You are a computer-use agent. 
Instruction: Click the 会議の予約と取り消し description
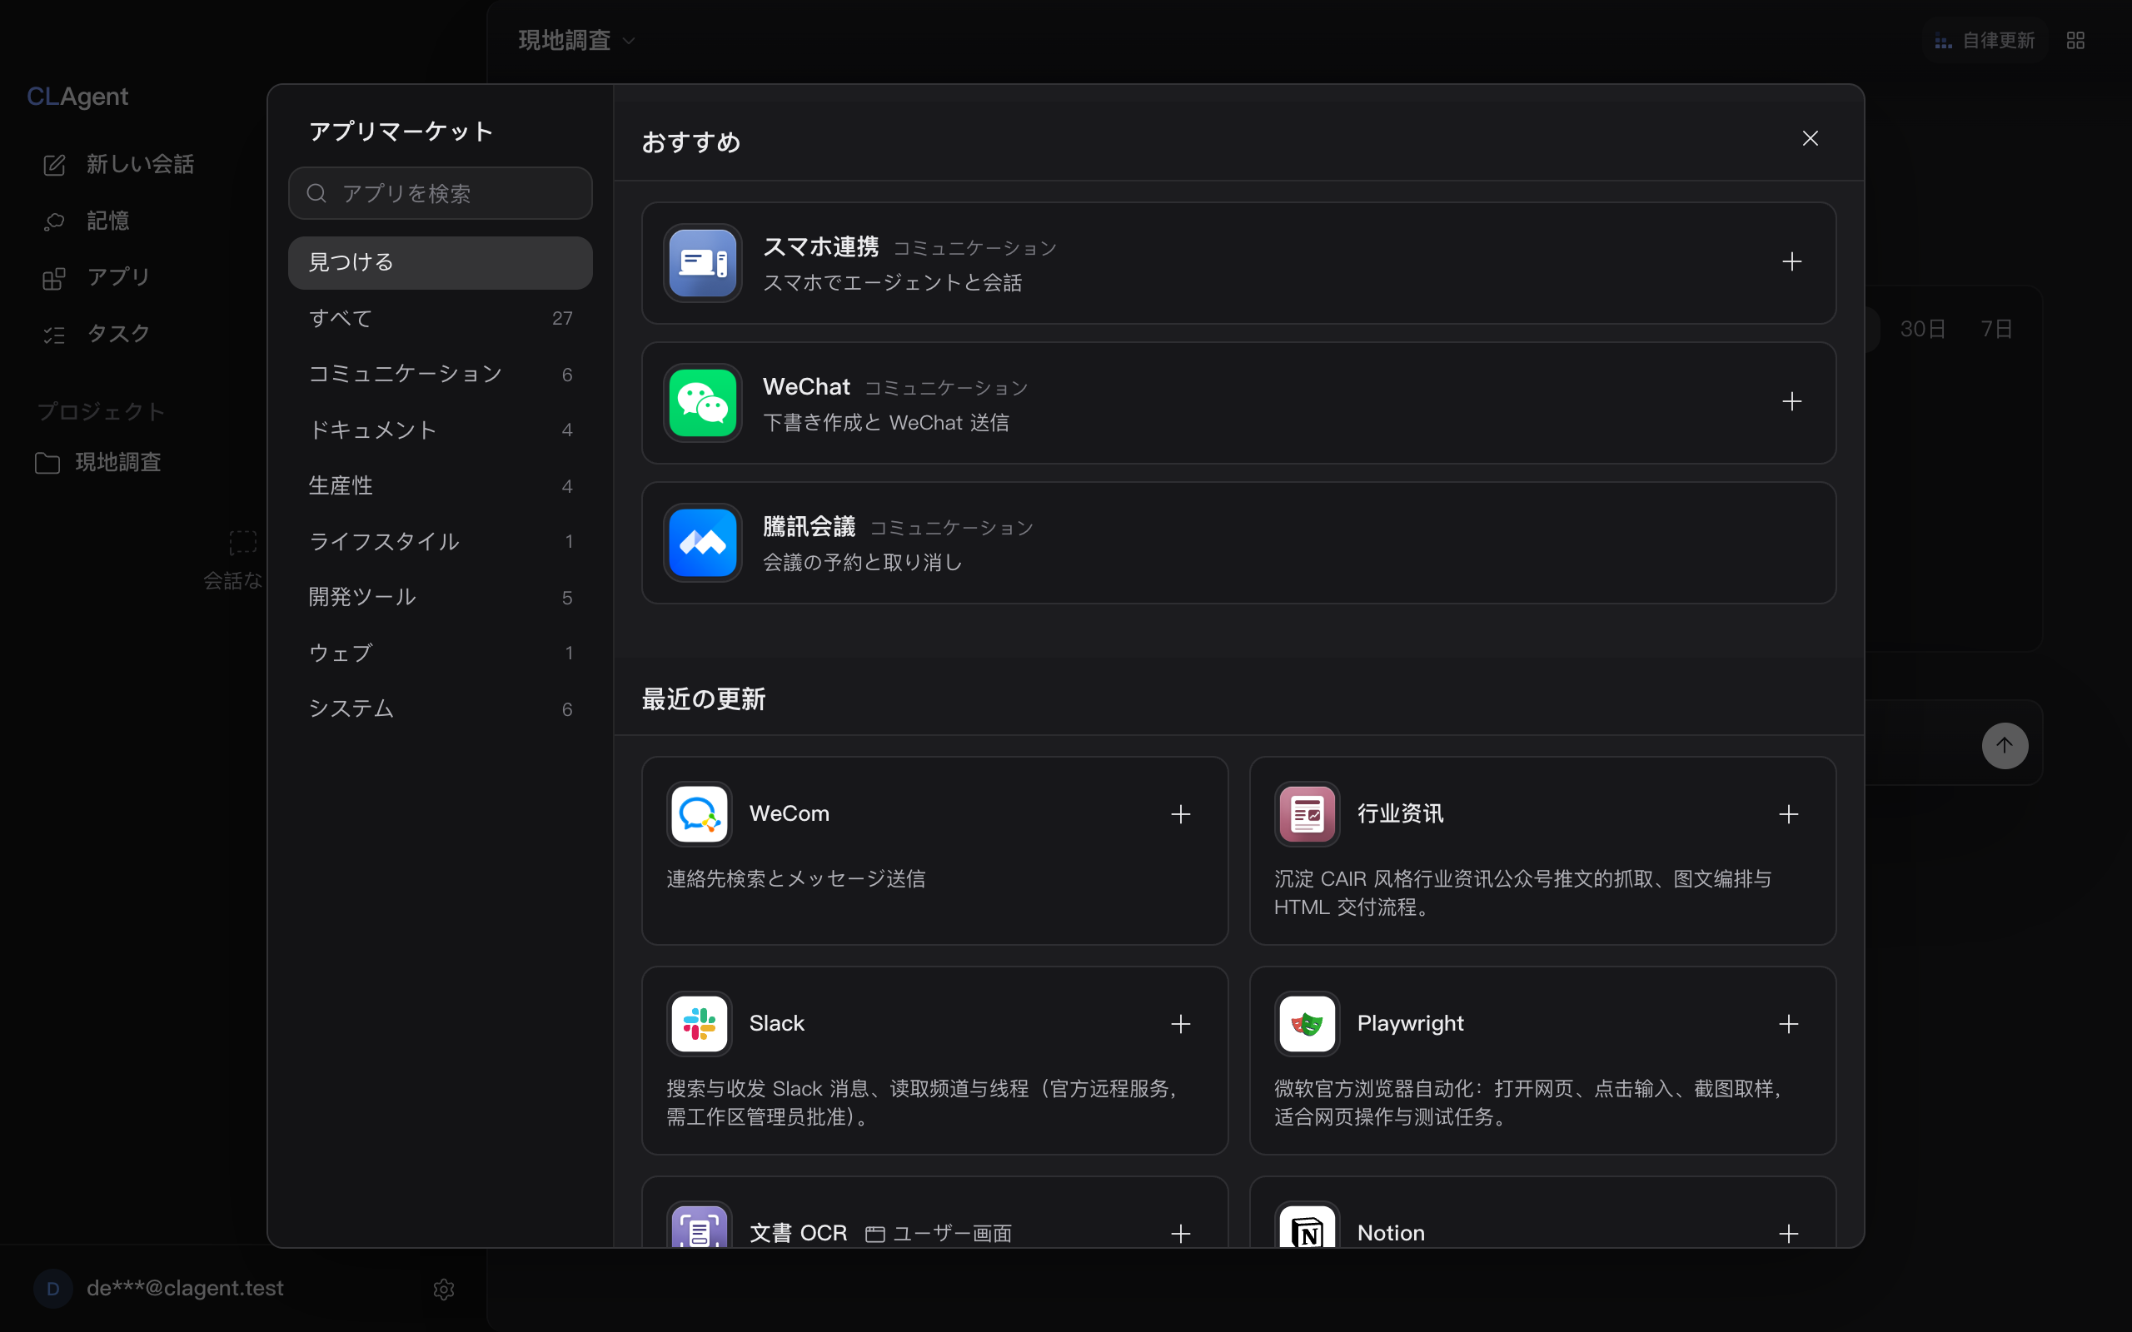[862, 562]
